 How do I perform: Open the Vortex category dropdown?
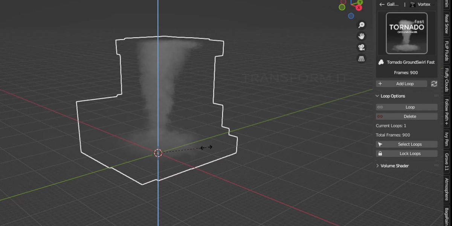tap(422, 5)
